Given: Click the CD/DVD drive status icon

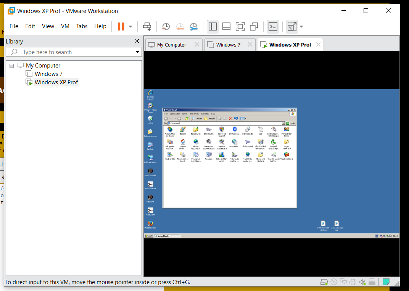Looking at the screenshot, I should [x=333, y=282].
